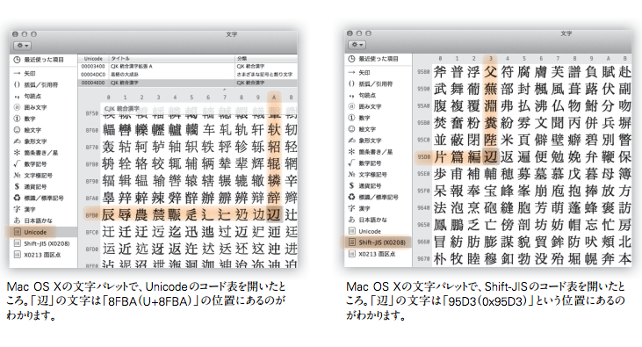Click the square-root icon for 数学記号 in right window
Viewport: 642px width, 347px height.
351,163
